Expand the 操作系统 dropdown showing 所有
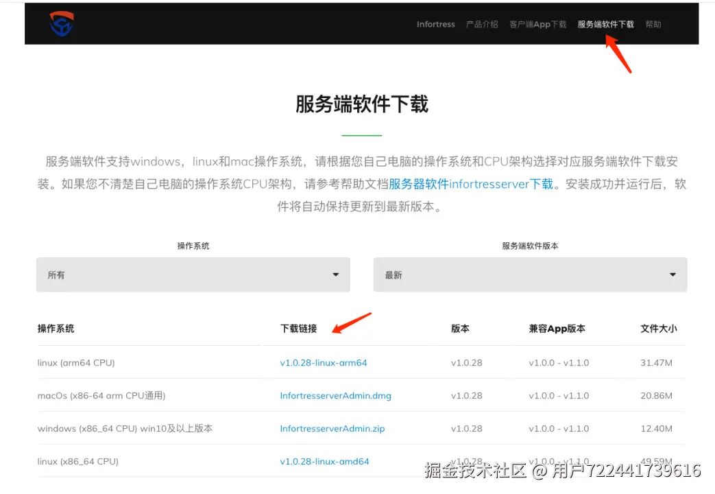 pyautogui.click(x=193, y=275)
